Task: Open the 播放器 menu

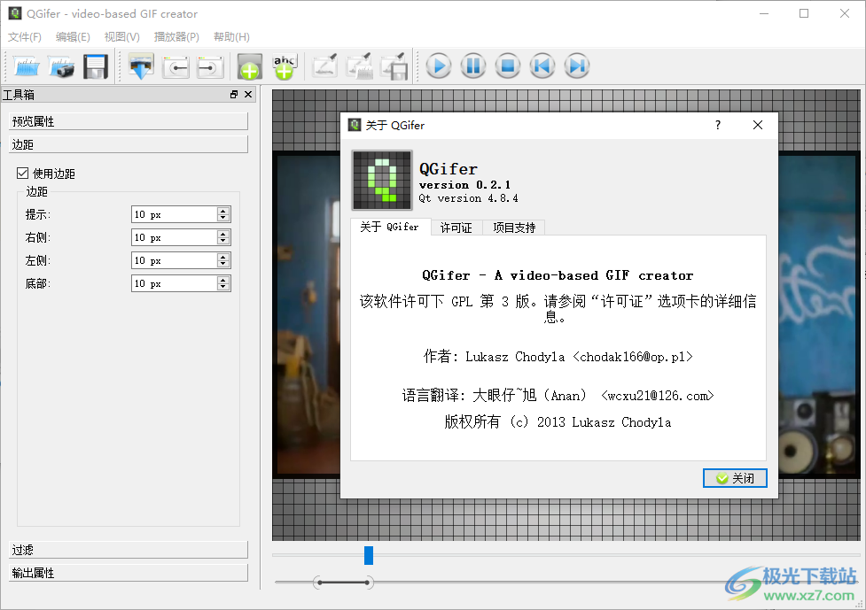Action: (x=176, y=36)
